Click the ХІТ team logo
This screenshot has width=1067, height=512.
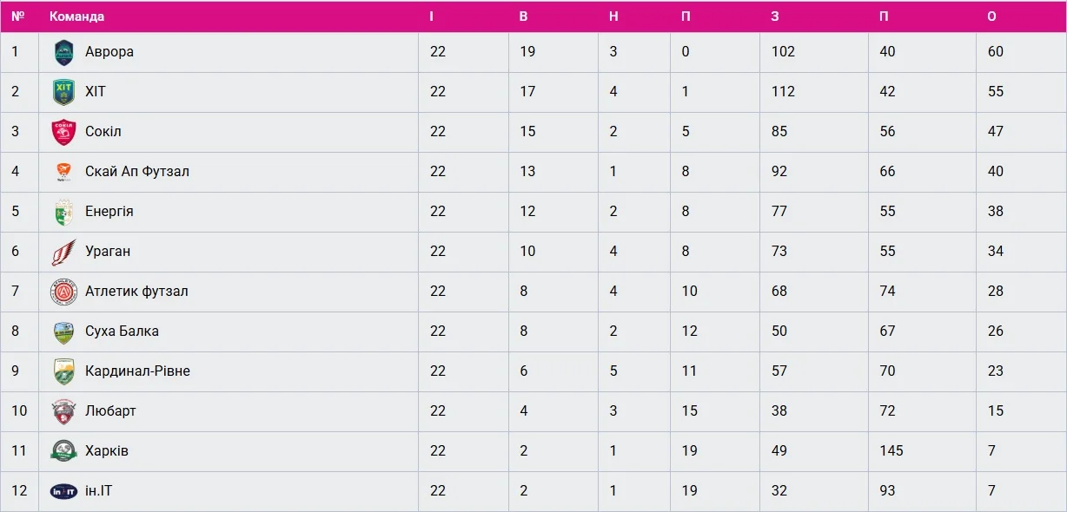(63, 92)
